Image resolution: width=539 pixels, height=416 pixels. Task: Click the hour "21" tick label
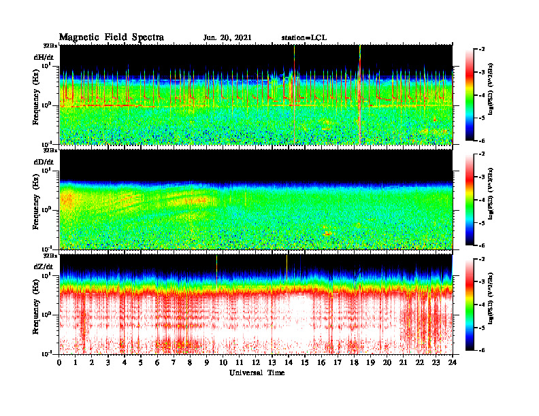coord(403,363)
